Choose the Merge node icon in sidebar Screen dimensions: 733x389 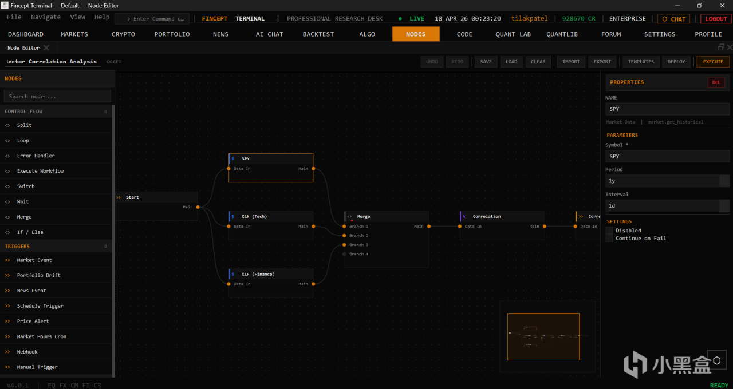[7, 217]
